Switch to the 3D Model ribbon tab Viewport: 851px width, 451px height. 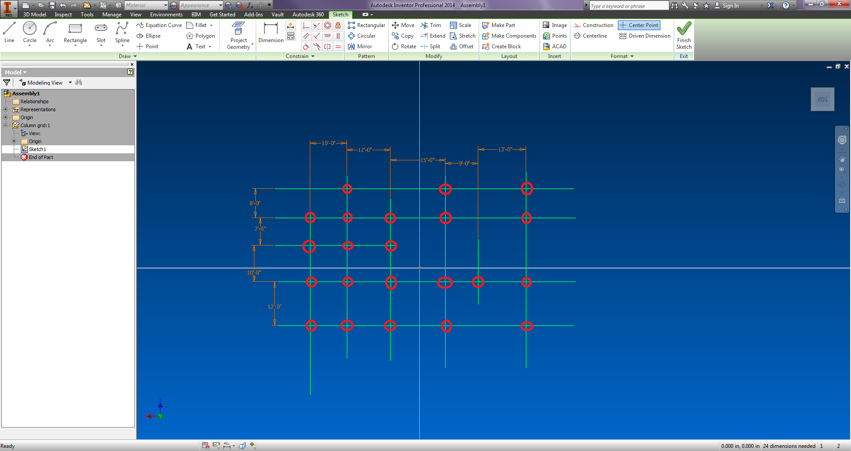coord(34,14)
